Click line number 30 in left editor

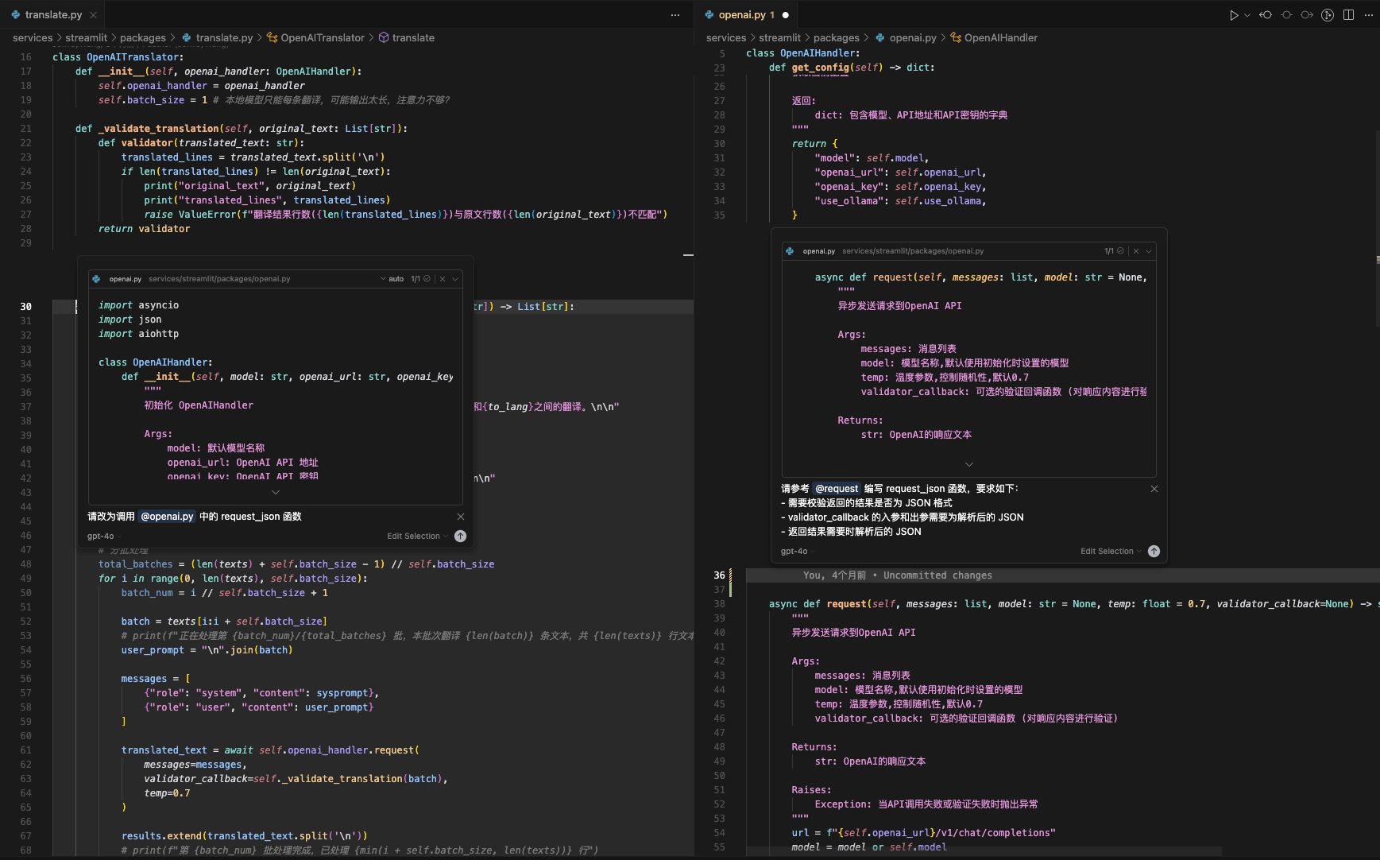[26, 307]
